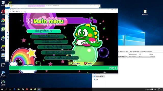Image resolution: width=163 pixels, height=91 pixels.
Task: Launch Microsoft Edge from the taskbar
Action: point(15,89)
